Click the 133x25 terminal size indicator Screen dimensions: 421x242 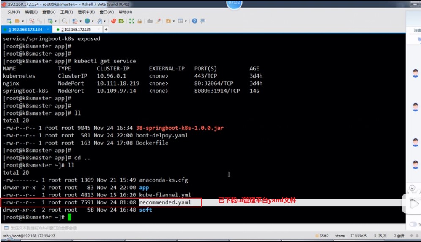pos(359,236)
